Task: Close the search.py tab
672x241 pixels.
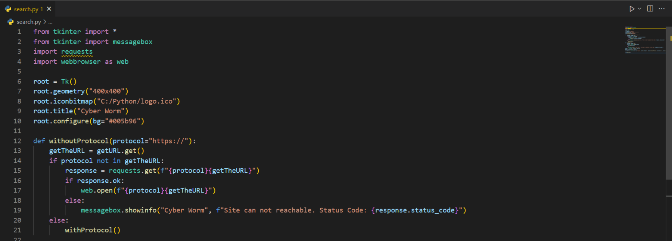Action: coord(49,9)
